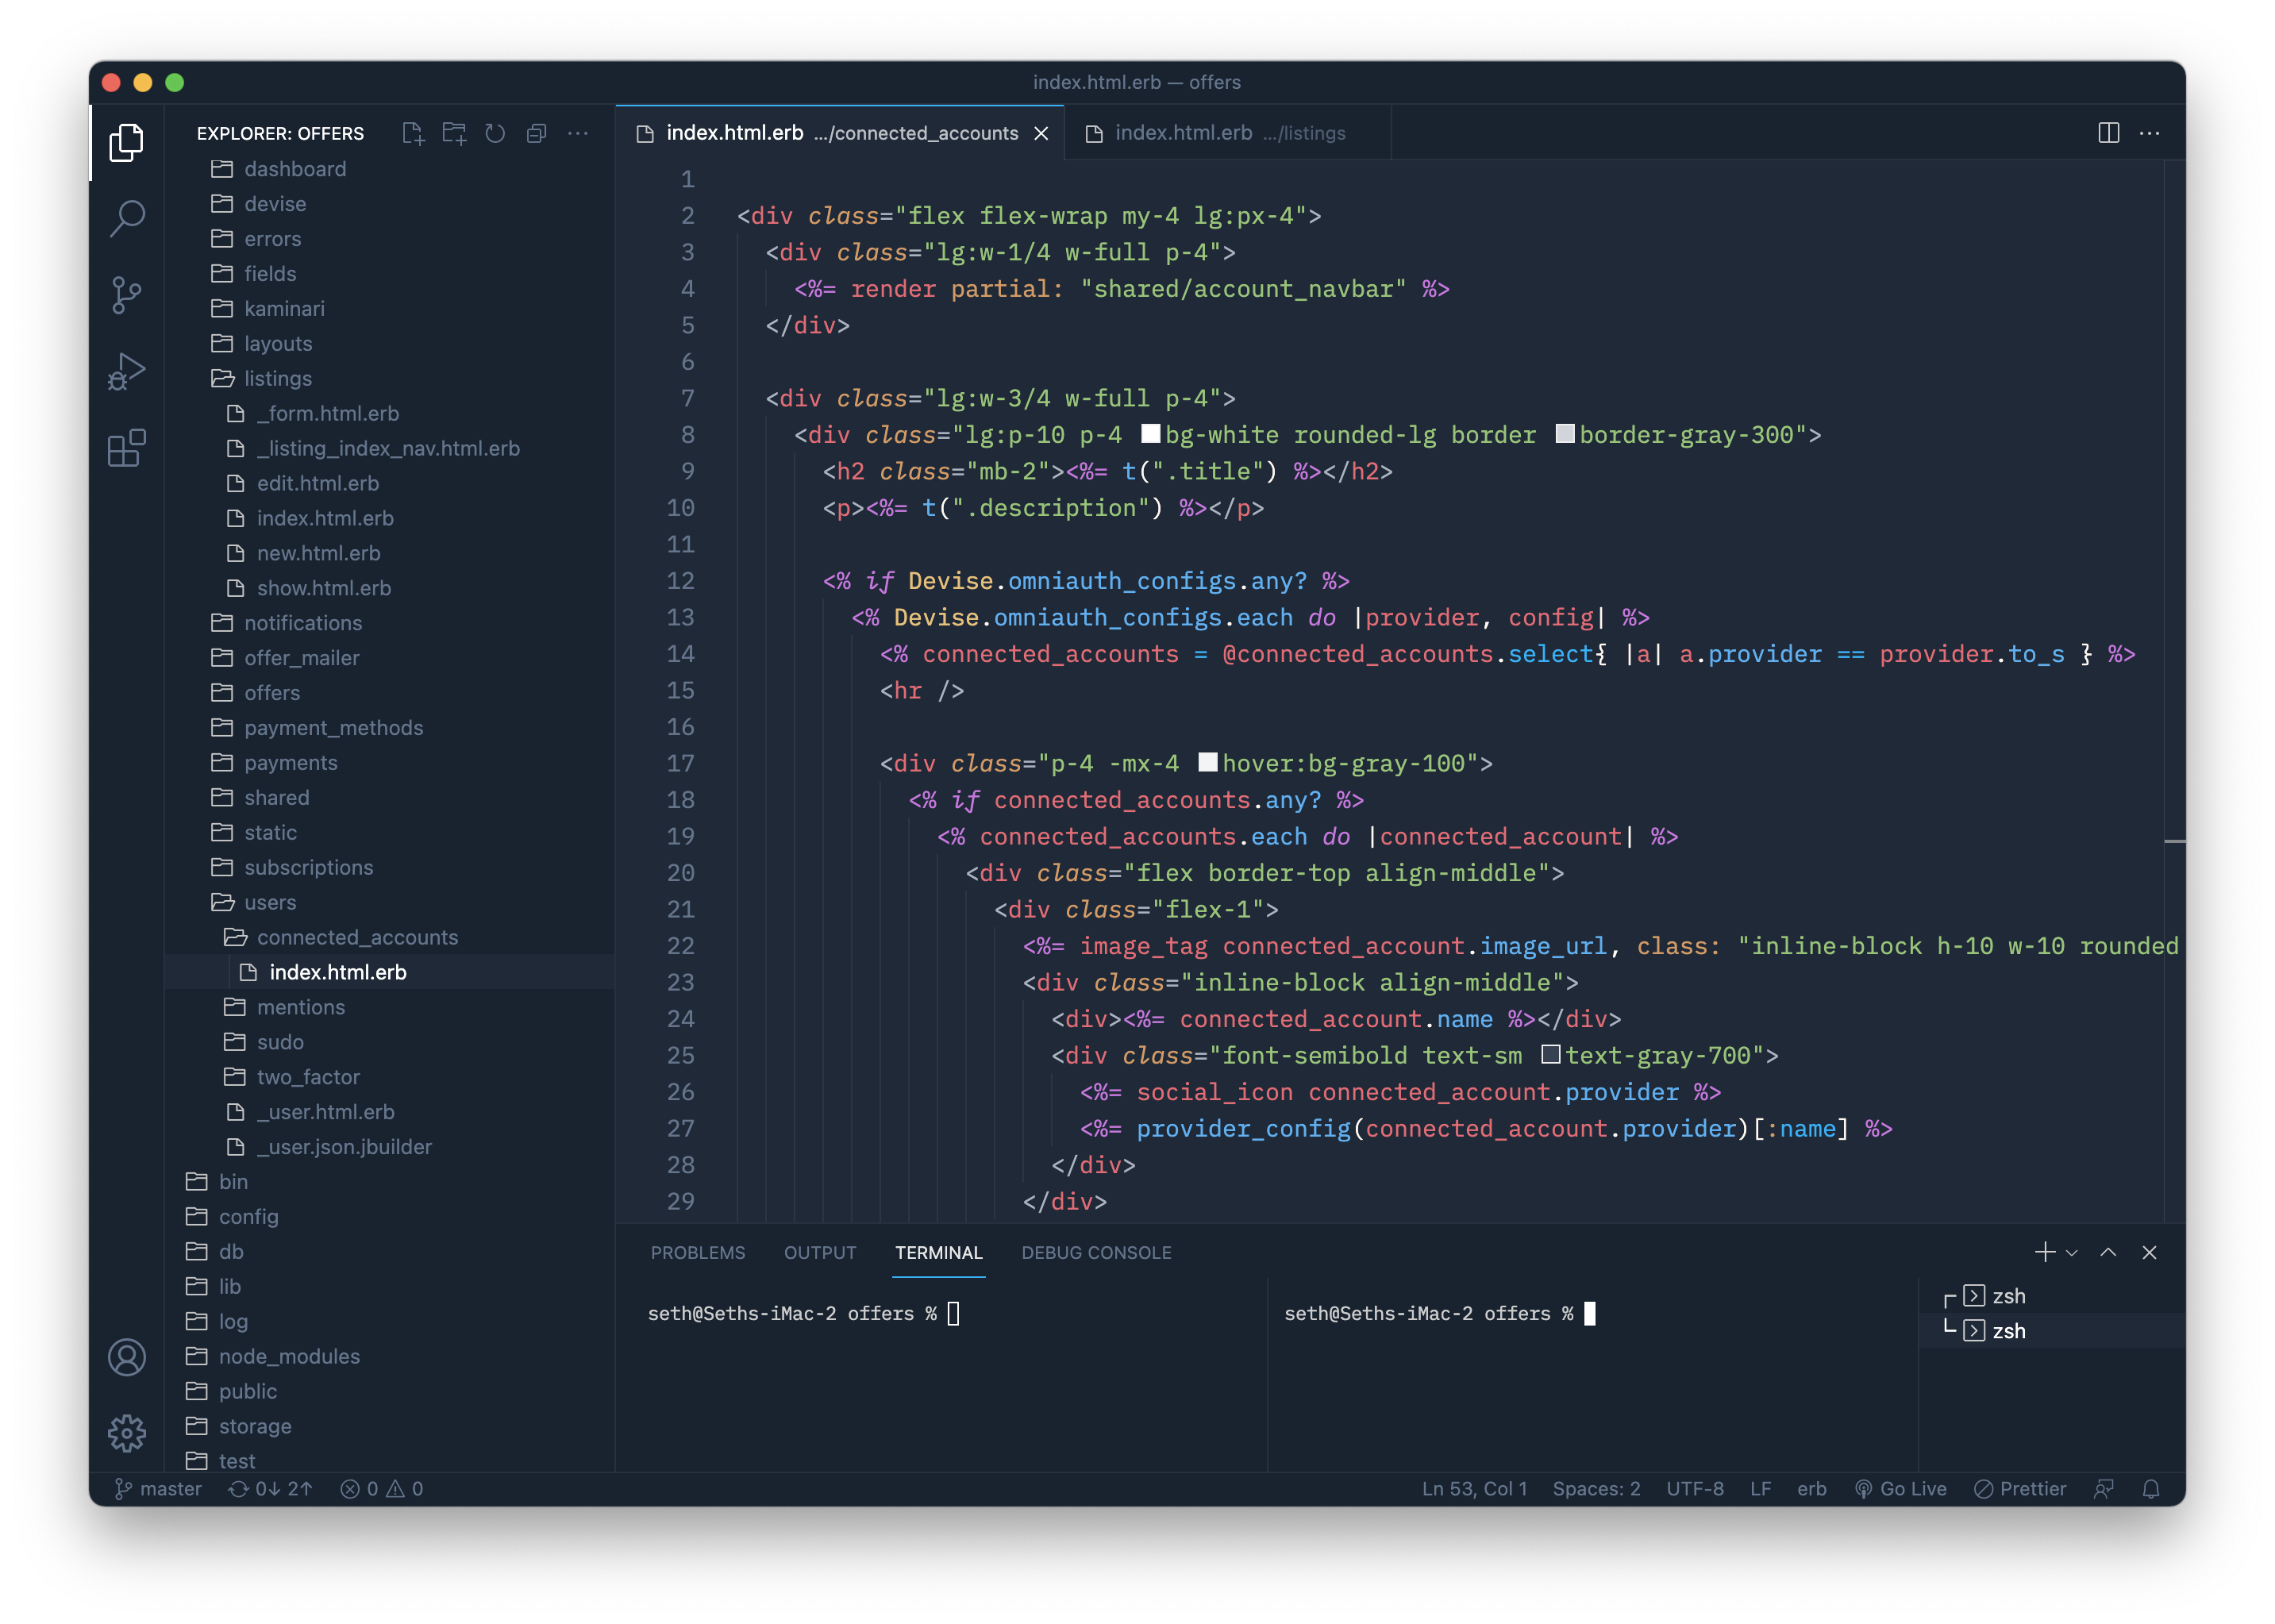Click the master branch in status bar
The image size is (2275, 1624).
coord(158,1489)
